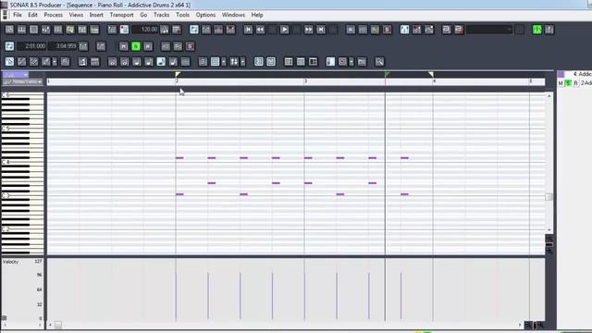This screenshot has width=592, height=333.
Task: Open the empty dark combo box in top toolbar
Action: 489,30
